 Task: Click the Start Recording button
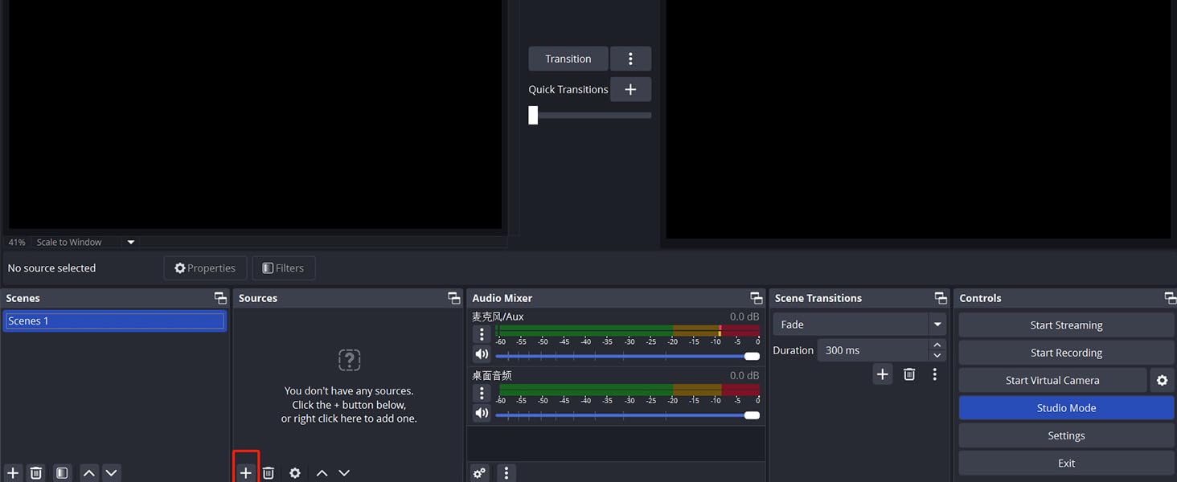click(x=1066, y=353)
